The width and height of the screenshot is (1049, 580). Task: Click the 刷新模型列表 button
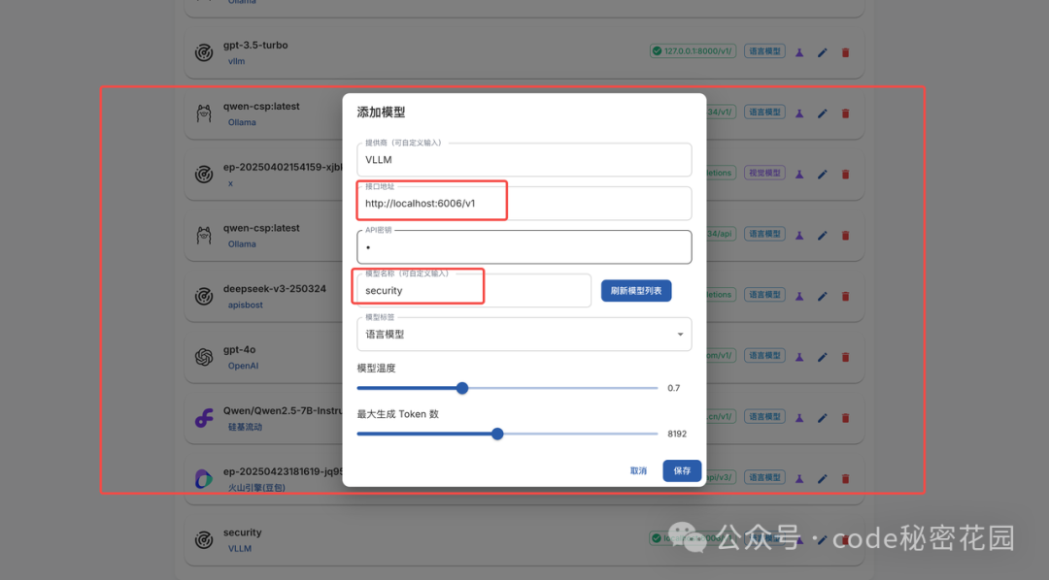pyautogui.click(x=635, y=291)
